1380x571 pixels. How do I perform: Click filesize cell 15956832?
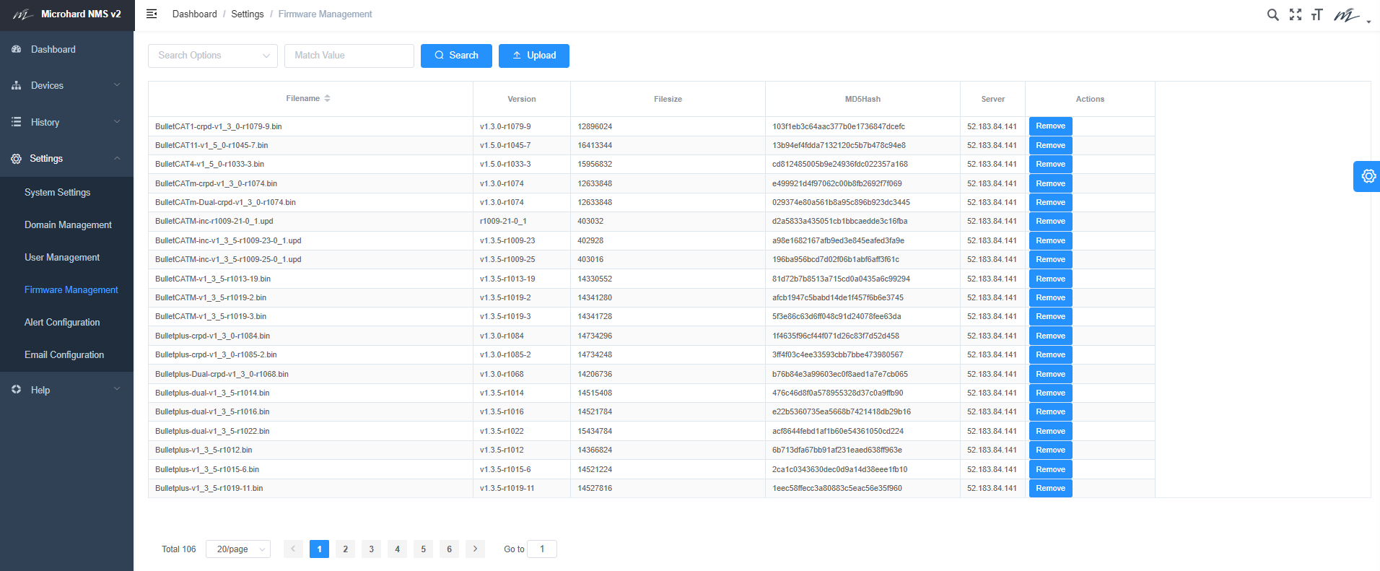pyautogui.click(x=595, y=164)
